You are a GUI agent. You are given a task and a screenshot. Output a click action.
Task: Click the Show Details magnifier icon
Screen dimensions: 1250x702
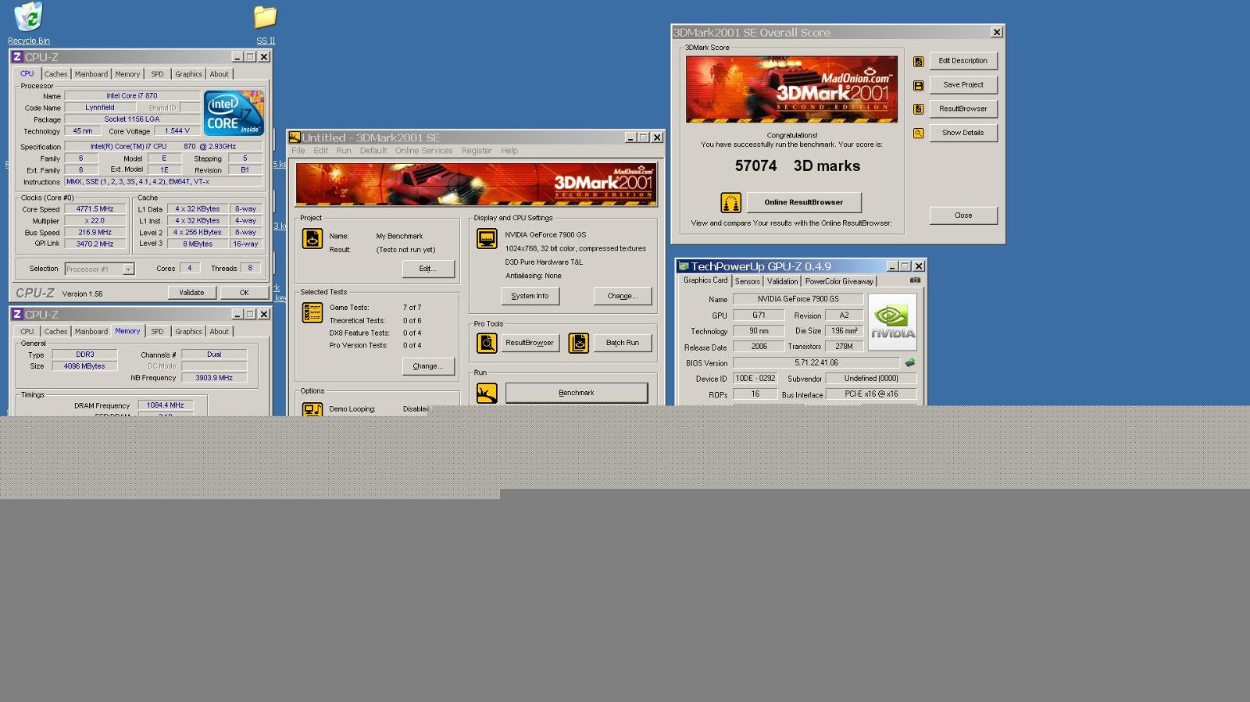(919, 133)
